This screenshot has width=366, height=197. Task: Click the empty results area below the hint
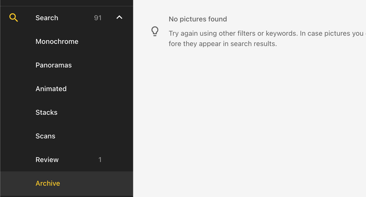point(250,121)
